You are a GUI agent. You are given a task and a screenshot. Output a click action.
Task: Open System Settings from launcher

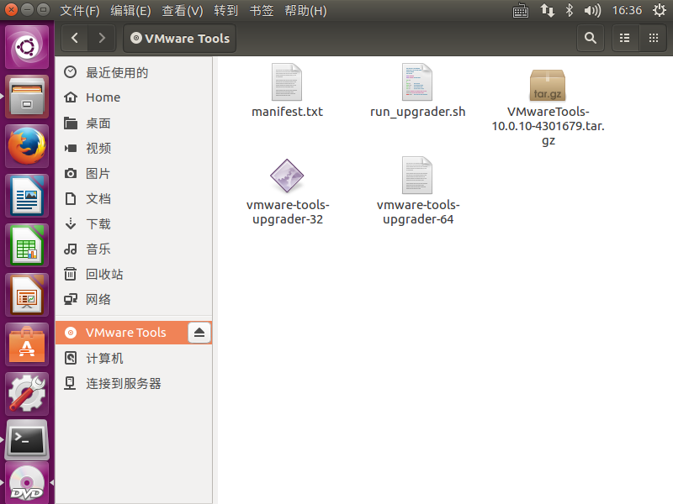27,394
